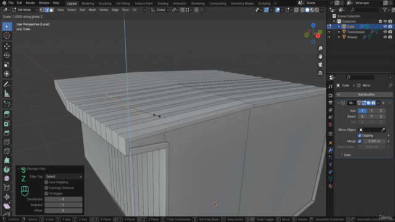Toggle the camera view icon
Image resolution: width=395 pixels, height=222 pixels.
[x=320, y=65]
